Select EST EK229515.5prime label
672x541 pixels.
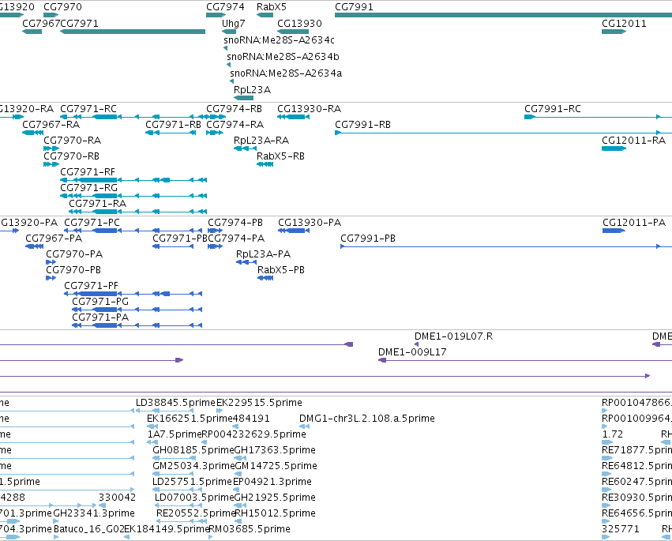pyautogui.click(x=259, y=403)
